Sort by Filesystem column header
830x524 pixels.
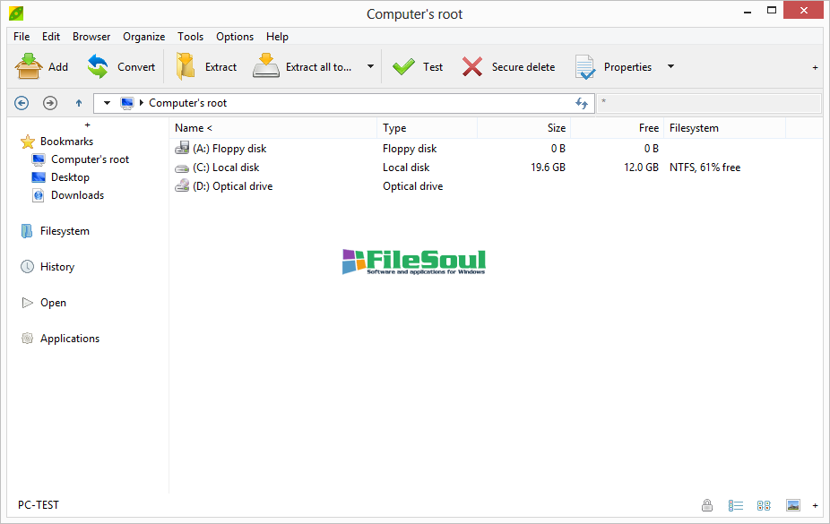click(x=724, y=128)
